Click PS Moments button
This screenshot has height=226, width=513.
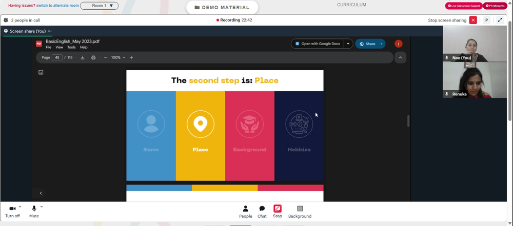pos(495,6)
